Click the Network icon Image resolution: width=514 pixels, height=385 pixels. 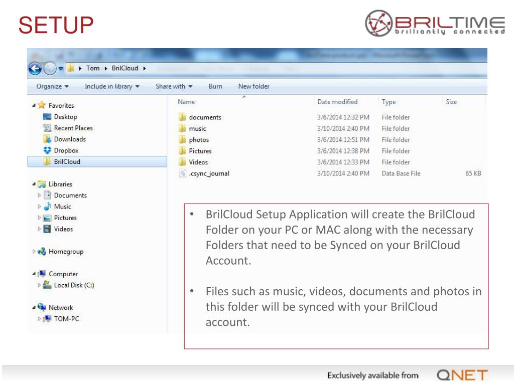42,307
